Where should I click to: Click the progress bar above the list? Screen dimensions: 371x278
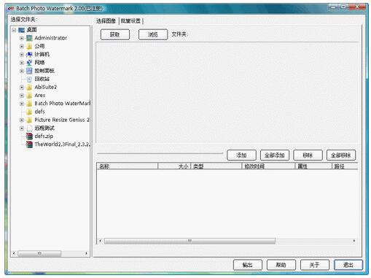160,153
